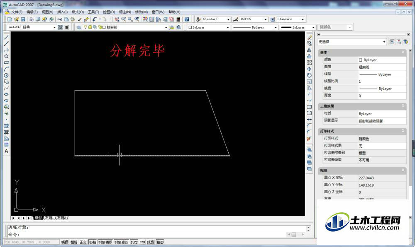Open the color control ByLayer dropdown

point(227,27)
